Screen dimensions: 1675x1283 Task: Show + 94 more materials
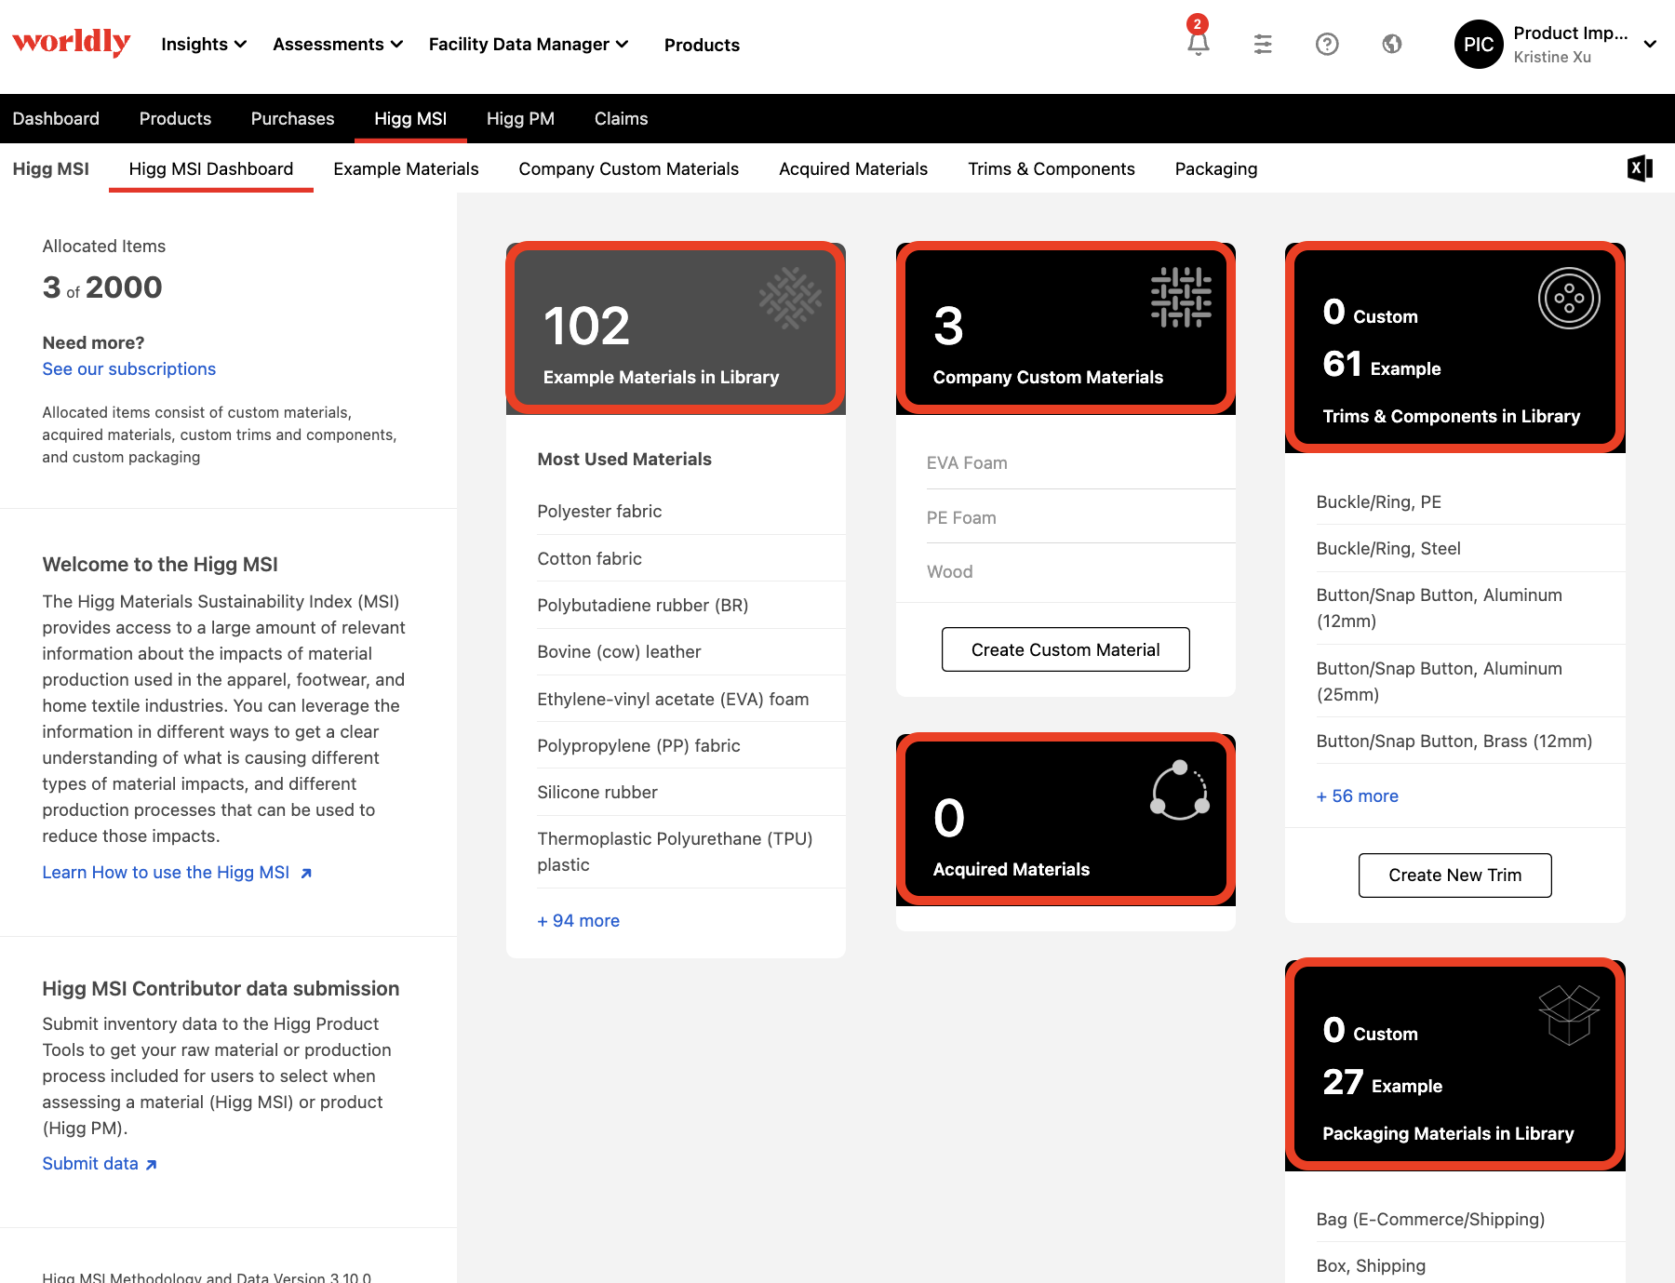[578, 920]
